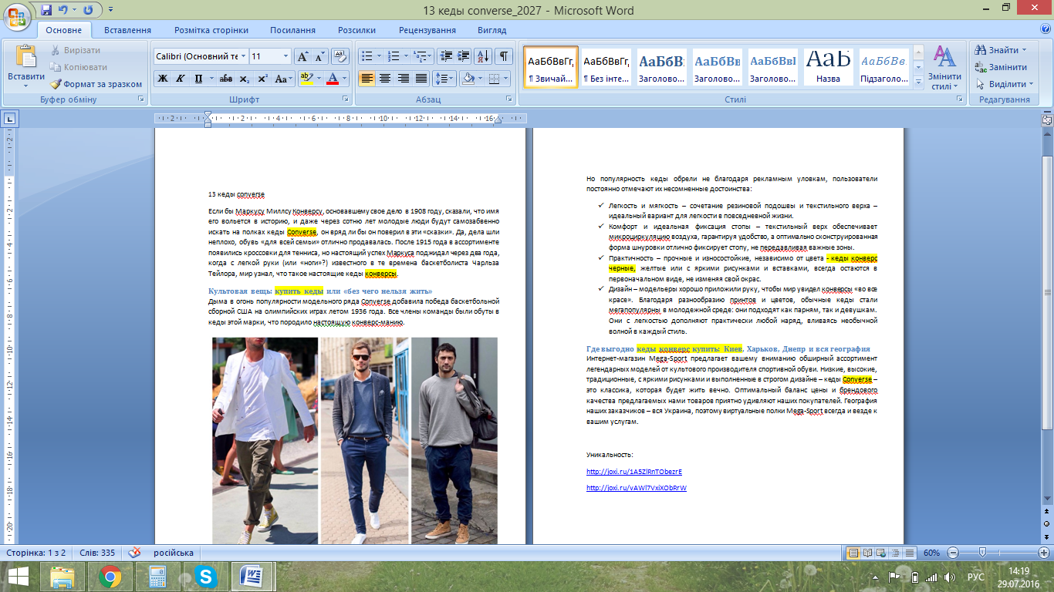Clear formatting with the eraser icon
The width and height of the screenshot is (1054, 592).
point(340,56)
